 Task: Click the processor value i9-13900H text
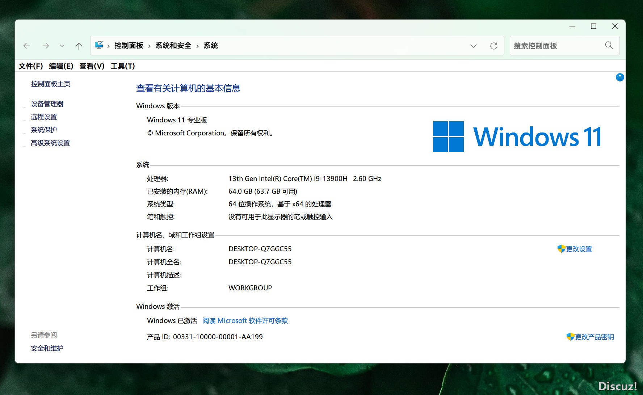[305, 178]
